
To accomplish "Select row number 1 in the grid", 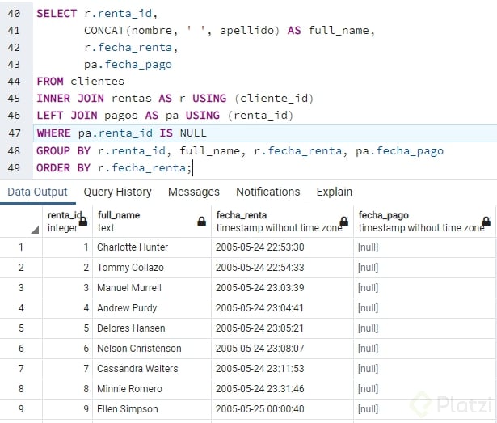I will tap(21, 247).
